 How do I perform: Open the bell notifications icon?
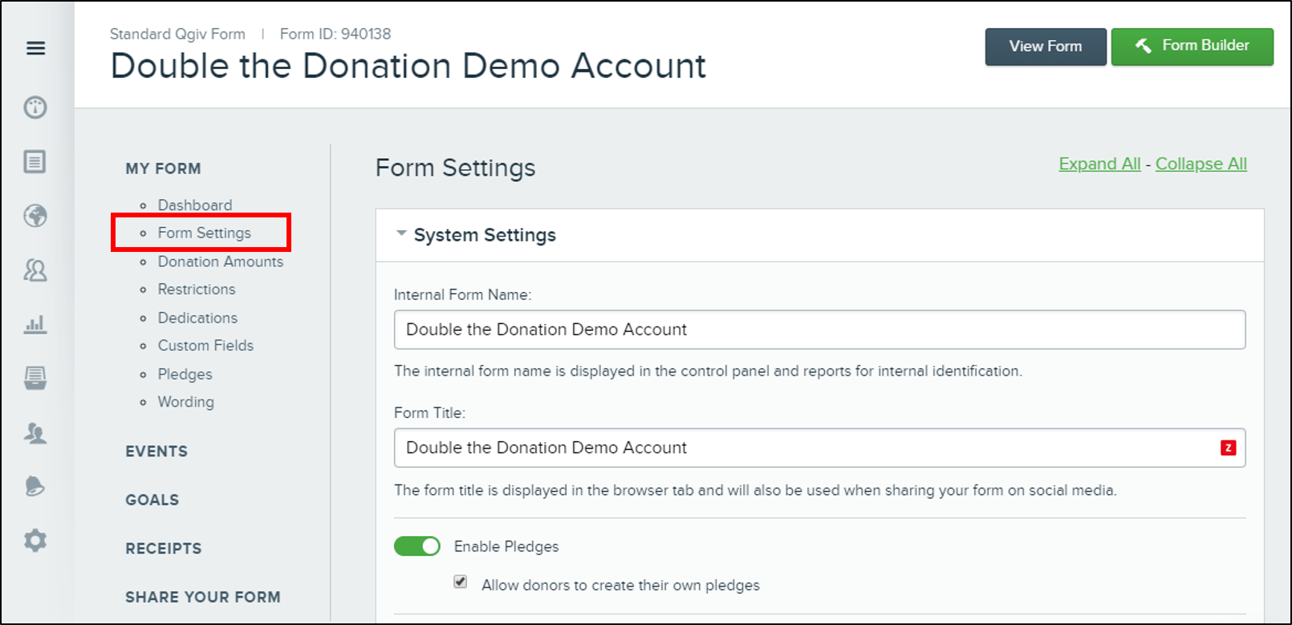(35, 486)
